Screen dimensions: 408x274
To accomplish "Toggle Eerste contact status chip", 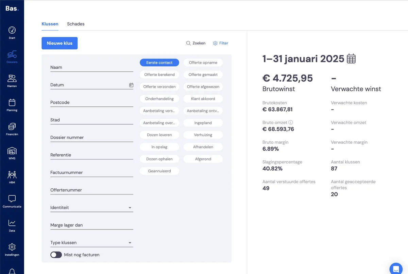I will 159,63.
